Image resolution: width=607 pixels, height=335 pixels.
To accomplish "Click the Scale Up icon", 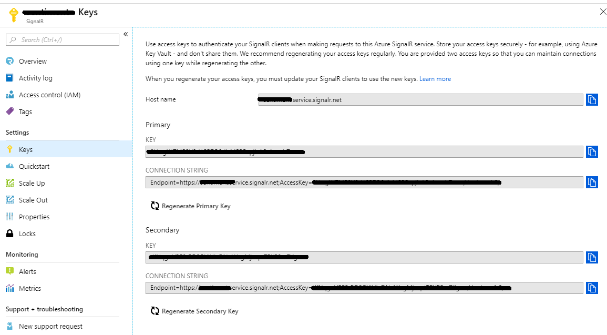I will [x=9, y=183].
